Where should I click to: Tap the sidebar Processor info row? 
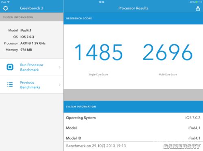[25, 43]
